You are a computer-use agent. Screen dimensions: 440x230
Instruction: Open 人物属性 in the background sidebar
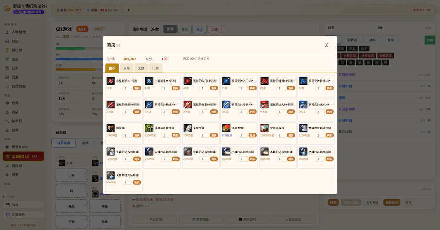click(x=19, y=32)
